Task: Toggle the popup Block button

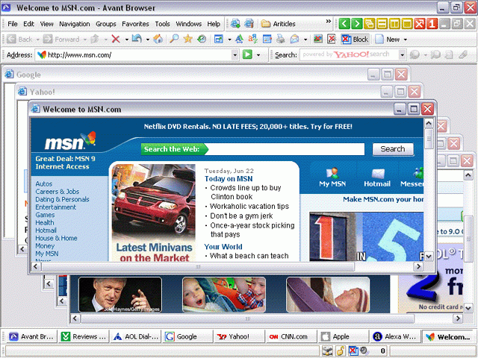Action: (356, 39)
